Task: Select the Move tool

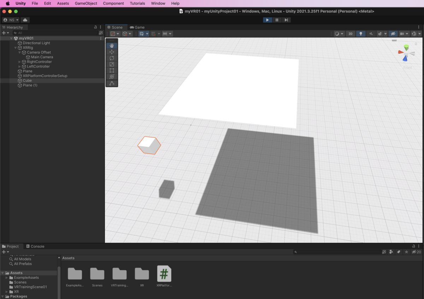Action: (x=112, y=52)
